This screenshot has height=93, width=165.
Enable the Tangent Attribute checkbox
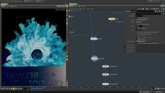125,48
